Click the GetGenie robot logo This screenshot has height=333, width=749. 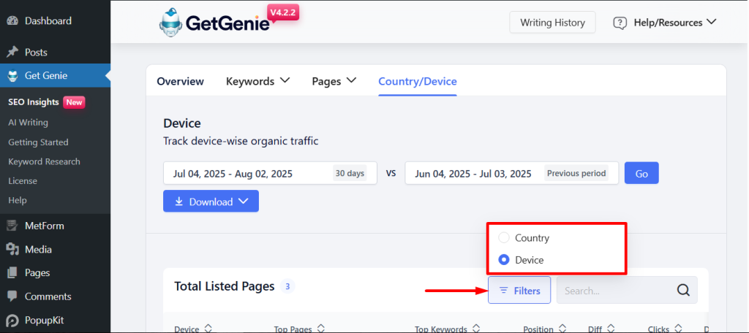170,22
